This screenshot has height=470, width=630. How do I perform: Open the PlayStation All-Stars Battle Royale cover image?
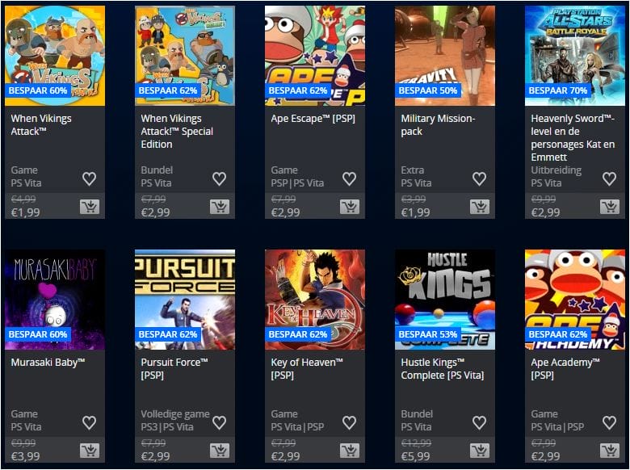pos(575,56)
